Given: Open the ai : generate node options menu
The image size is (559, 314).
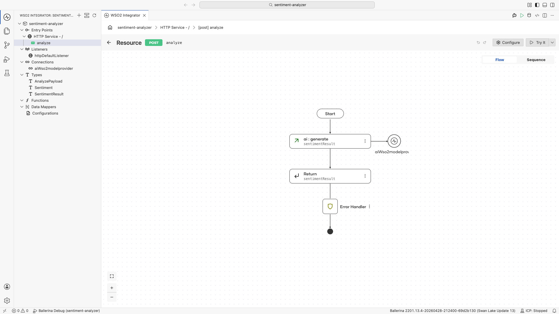Looking at the screenshot, I should pos(365,141).
